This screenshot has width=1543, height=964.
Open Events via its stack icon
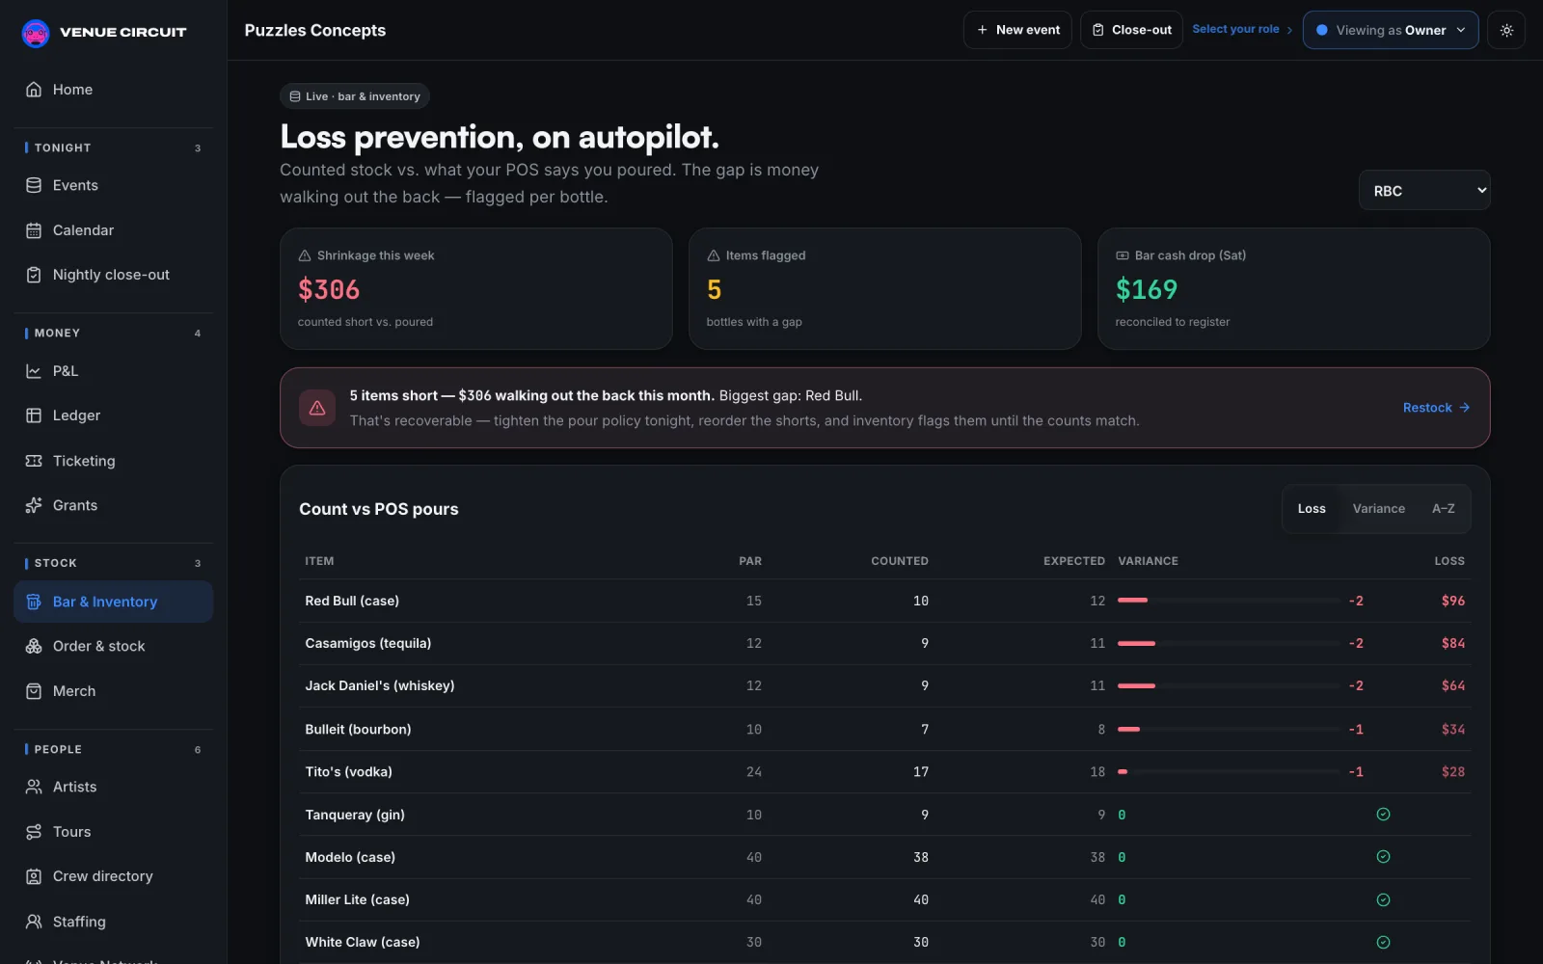(34, 185)
